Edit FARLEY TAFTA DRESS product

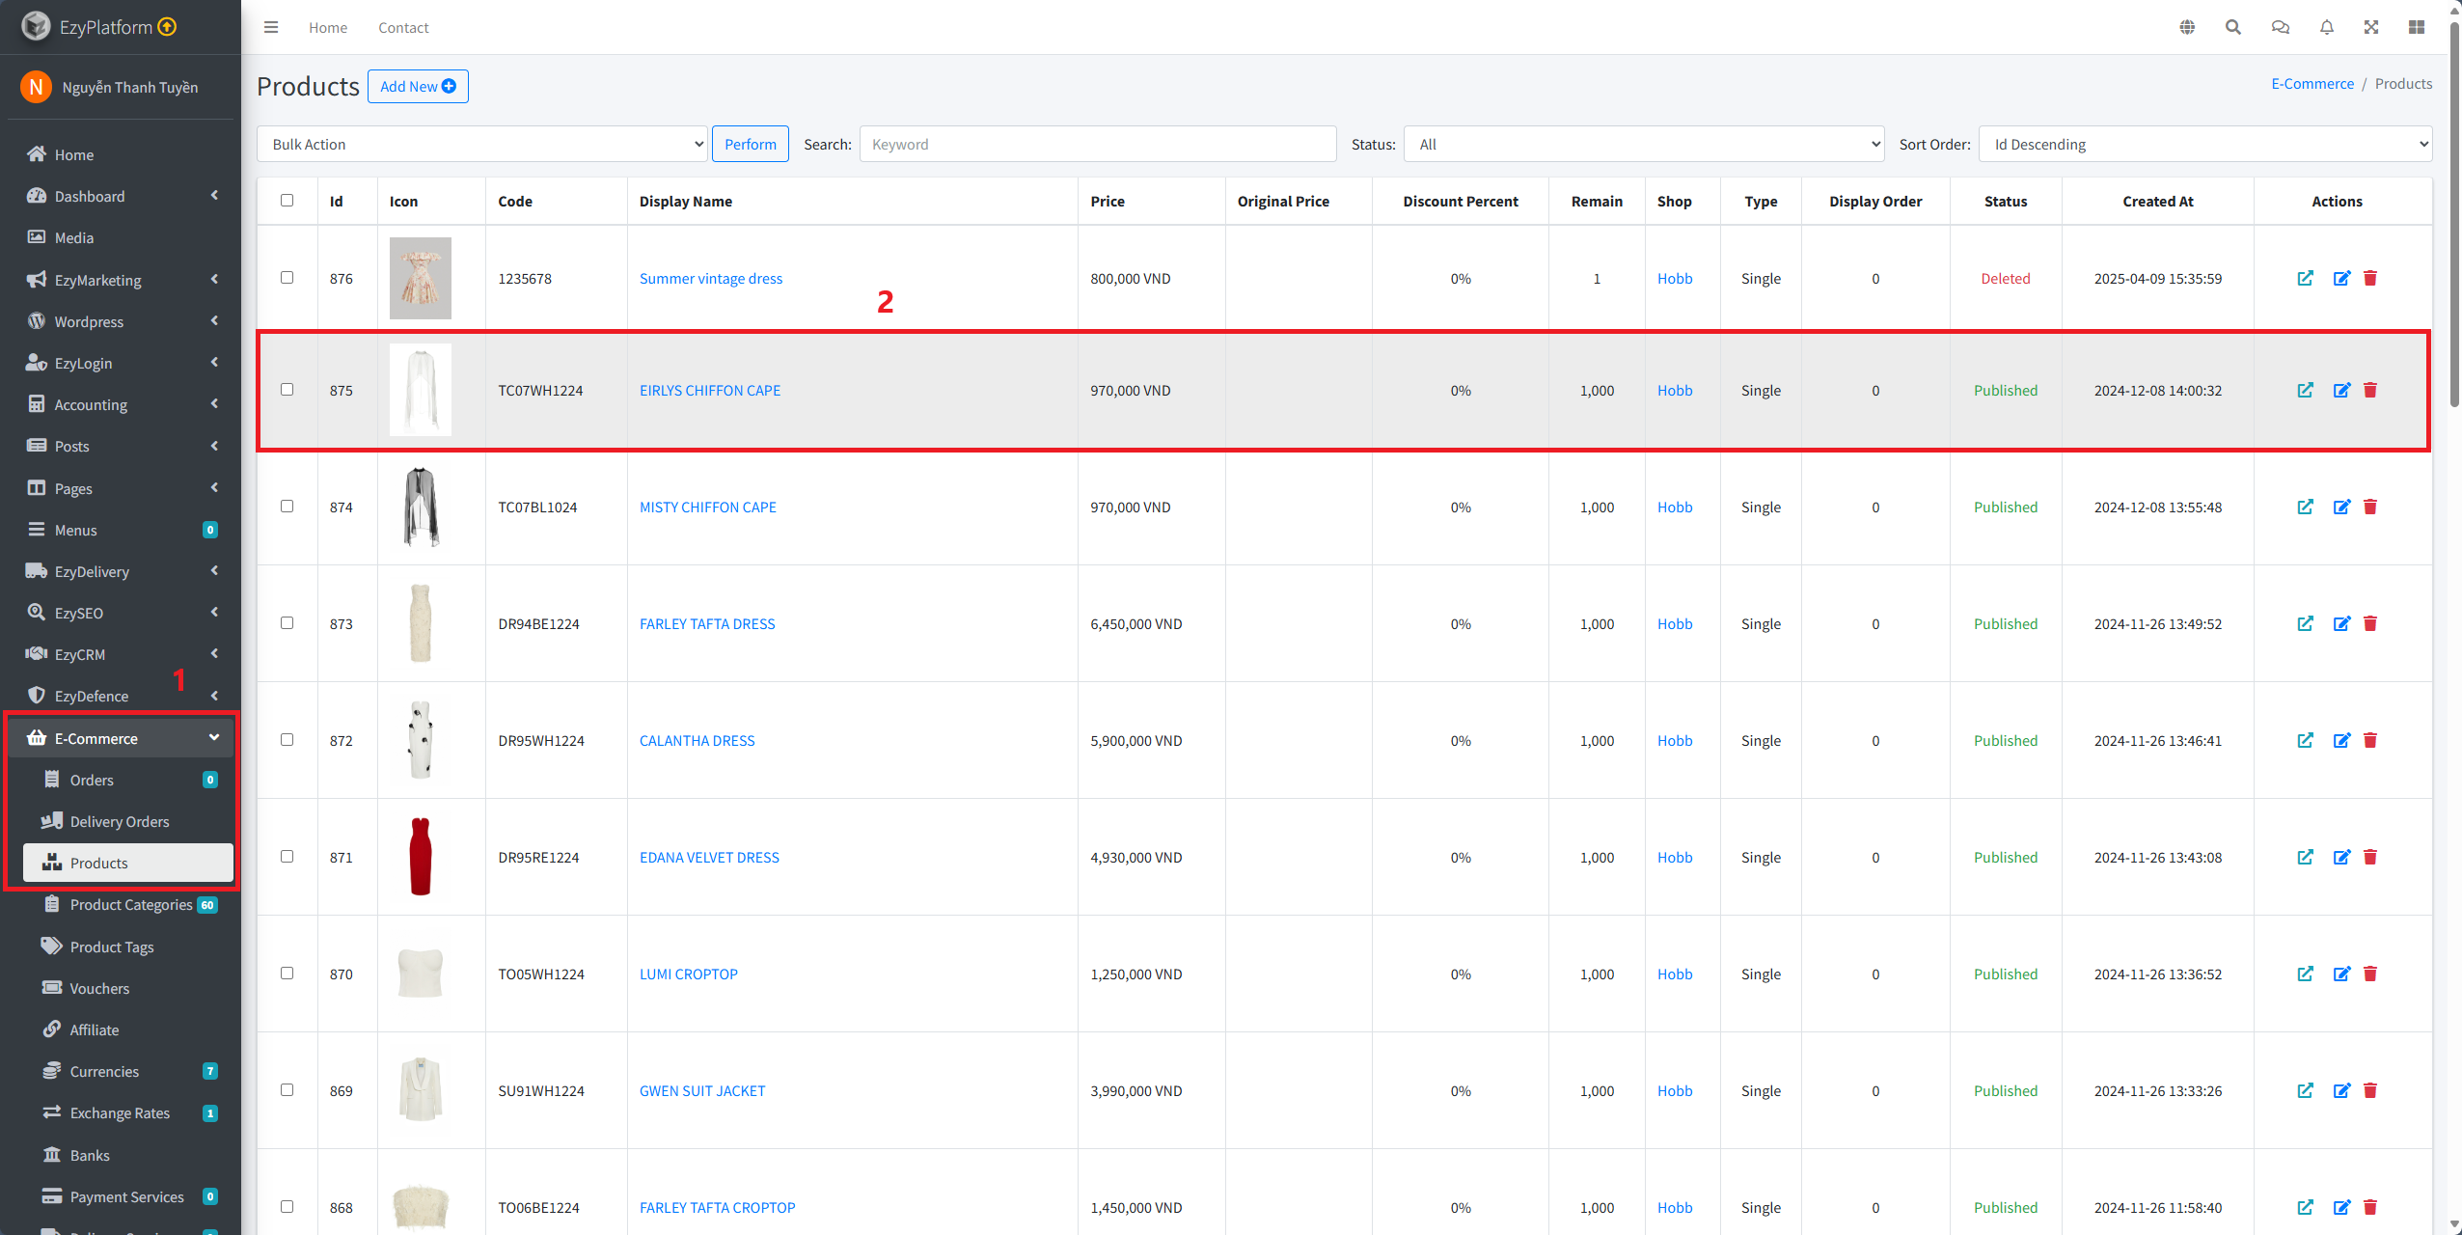(2341, 623)
